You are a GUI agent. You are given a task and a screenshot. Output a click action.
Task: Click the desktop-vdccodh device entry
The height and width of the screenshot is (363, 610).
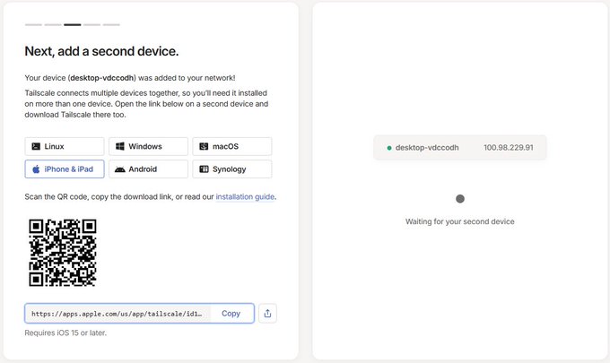pyautogui.click(x=460, y=148)
